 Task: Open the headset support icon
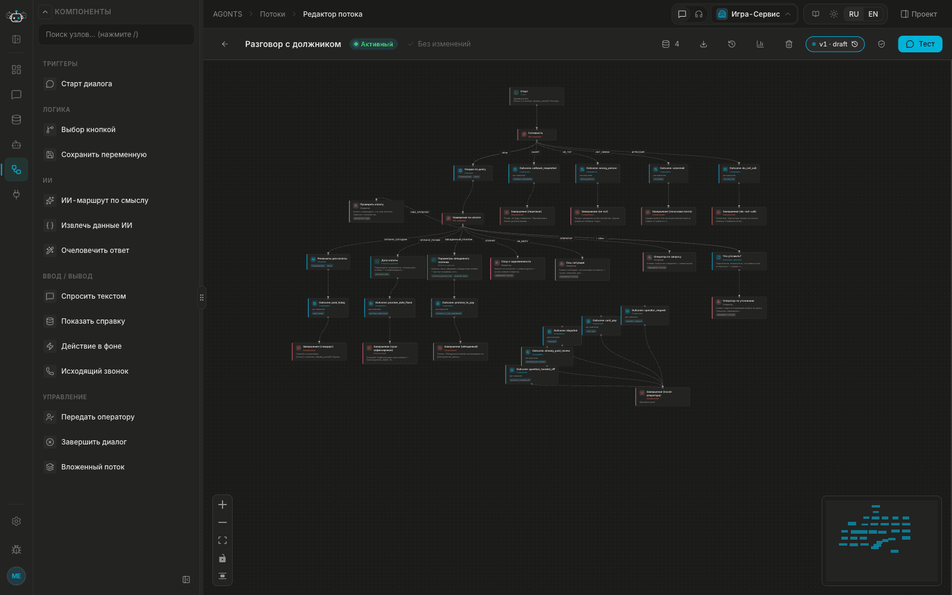699,14
